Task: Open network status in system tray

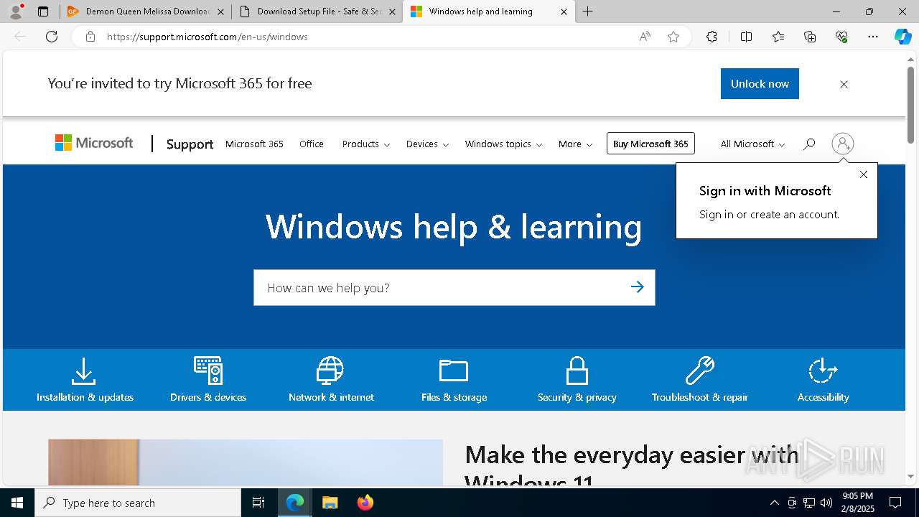Action: point(809,503)
